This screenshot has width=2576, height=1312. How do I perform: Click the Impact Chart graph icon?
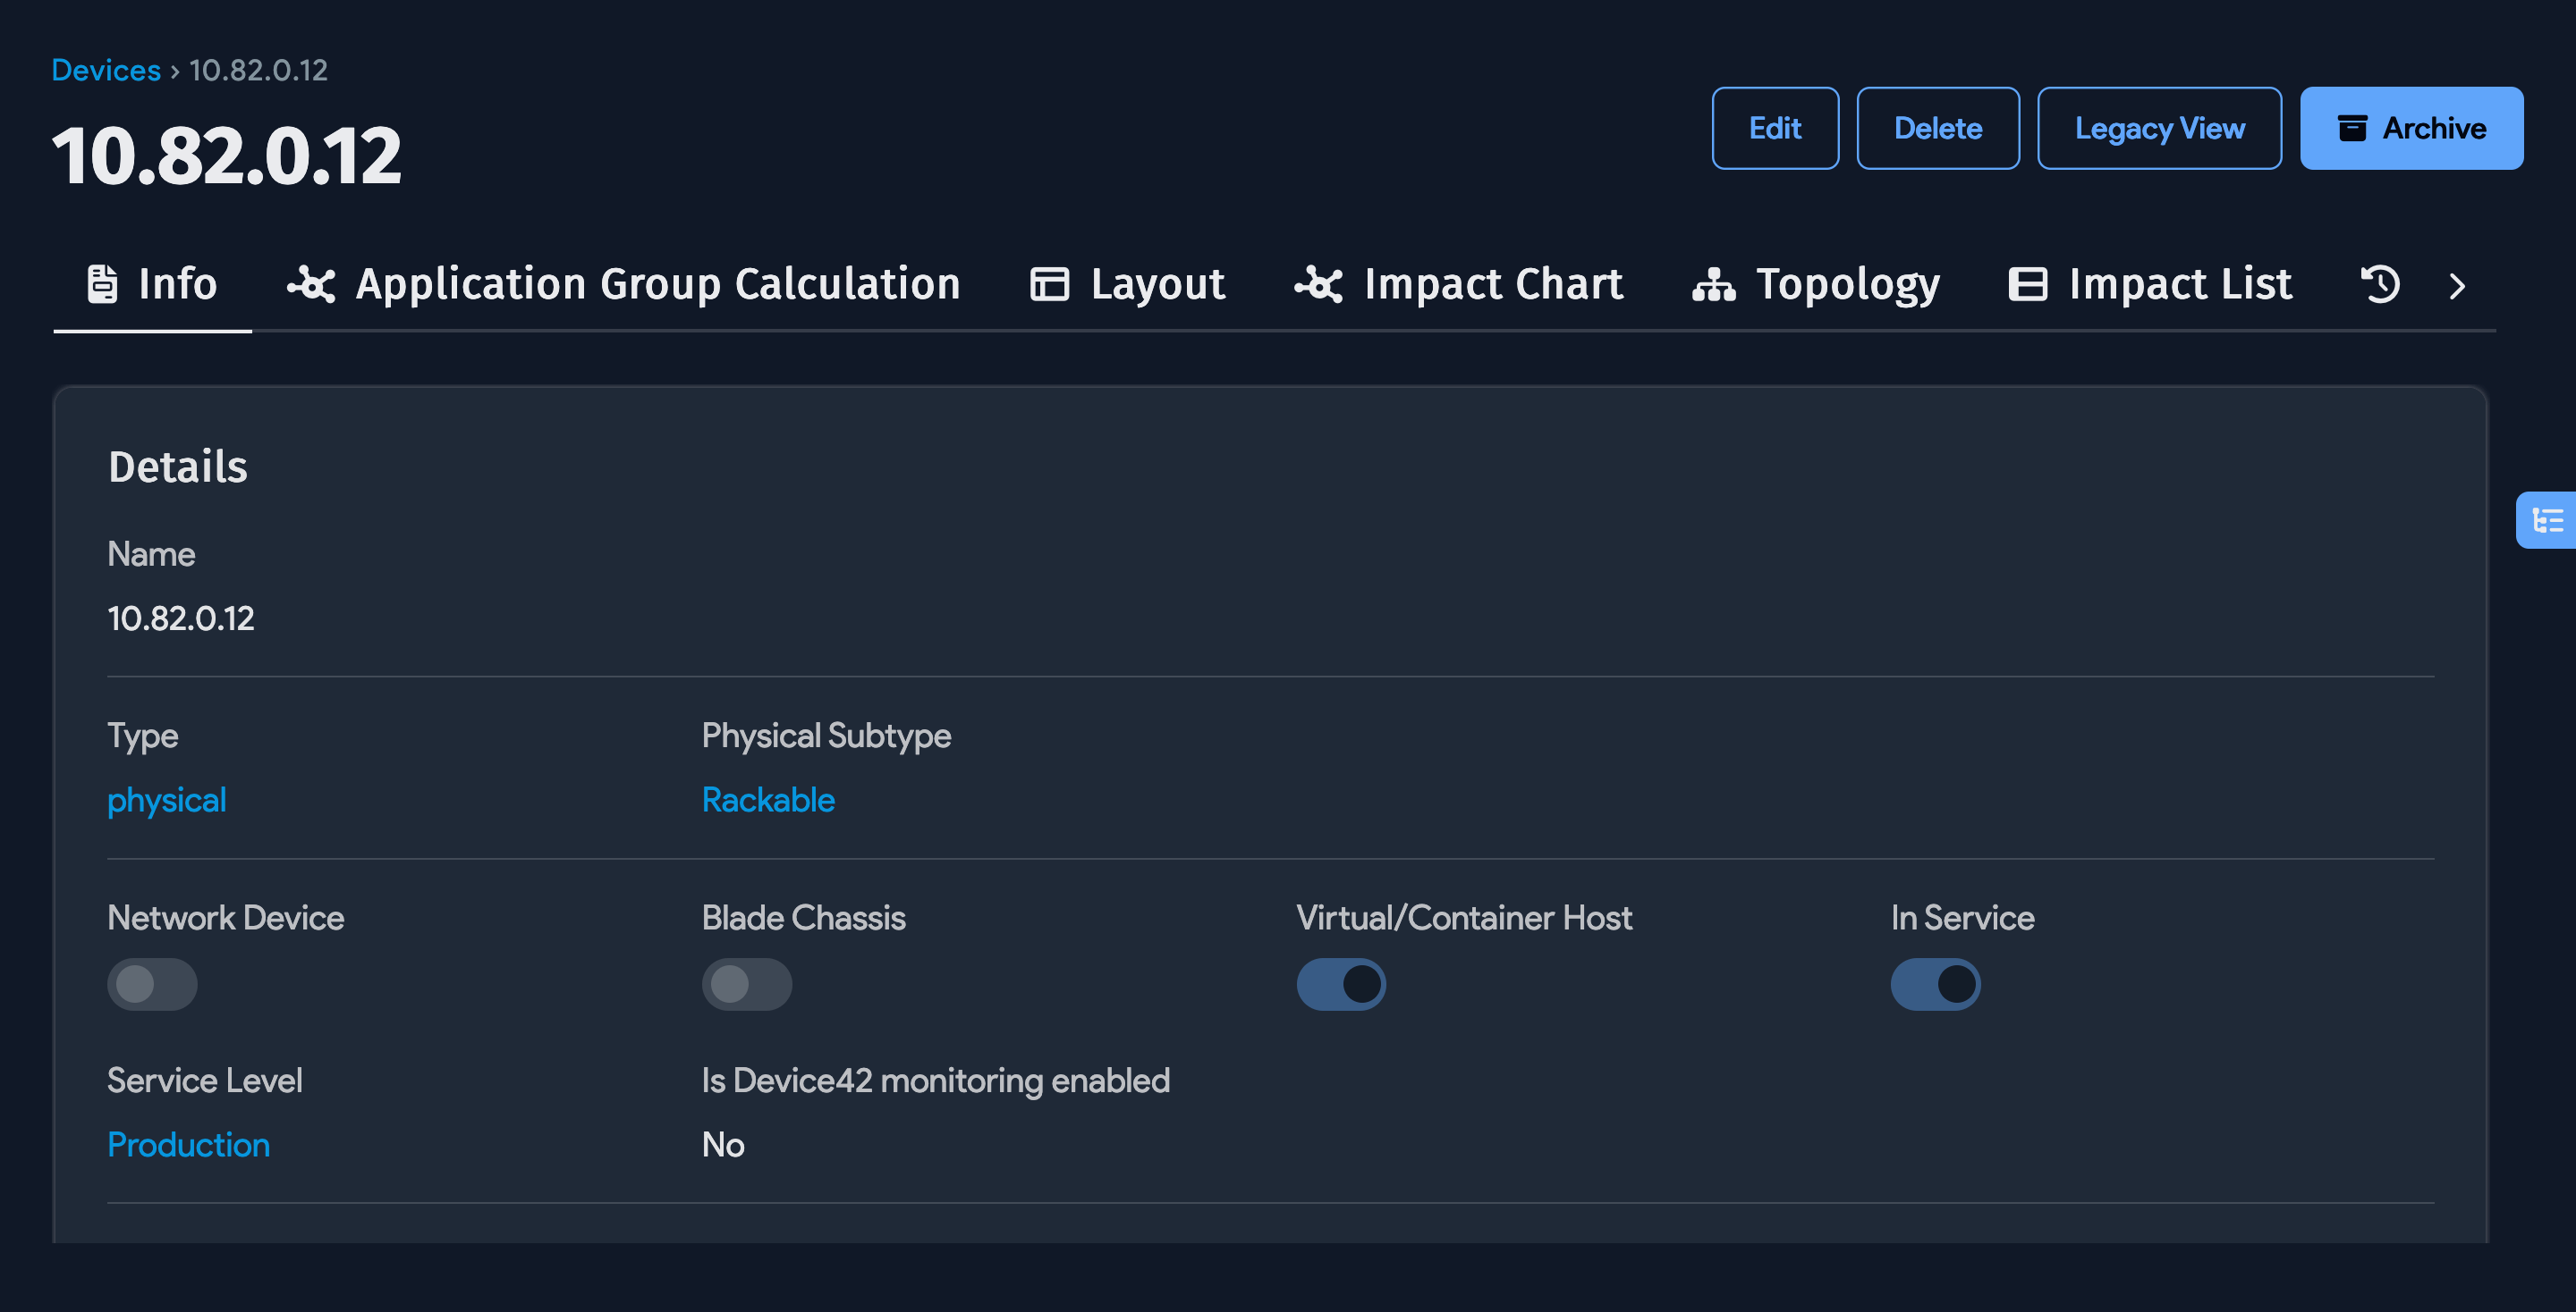(x=1318, y=284)
